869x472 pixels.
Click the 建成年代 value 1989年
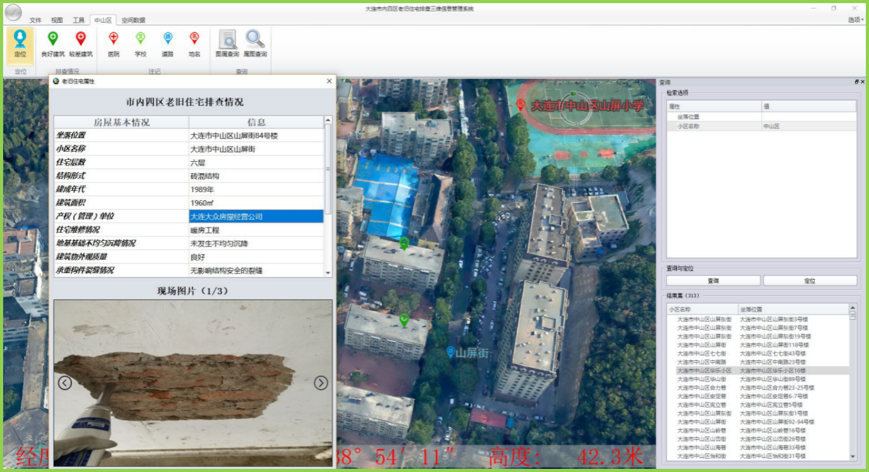(x=202, y=189)
